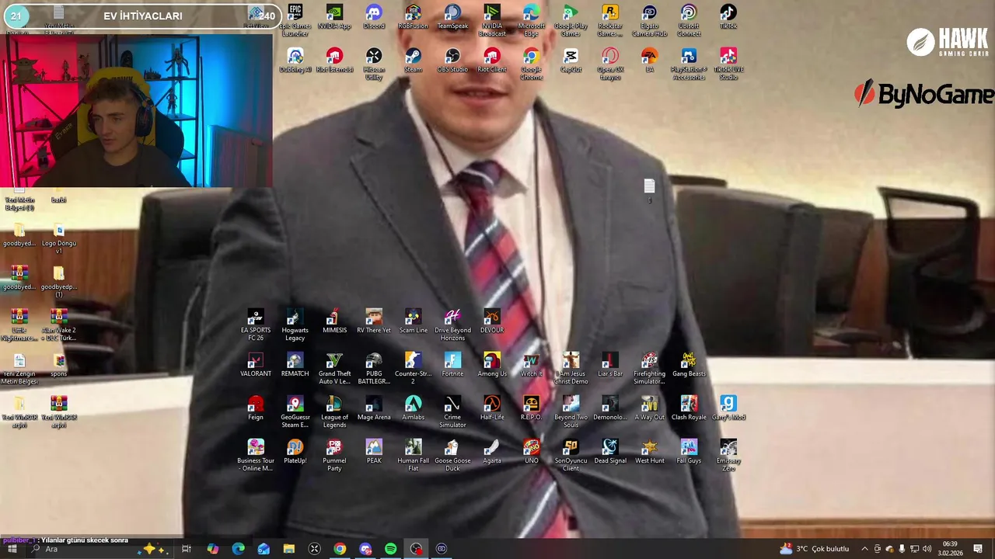Select the TikTok desktop icon

pyautogui.click(x=728, y=16)
